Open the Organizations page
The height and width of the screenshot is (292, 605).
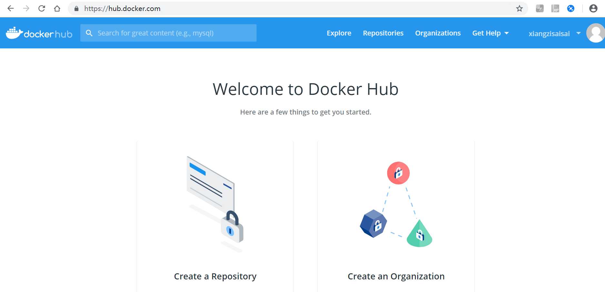point(438,33)
